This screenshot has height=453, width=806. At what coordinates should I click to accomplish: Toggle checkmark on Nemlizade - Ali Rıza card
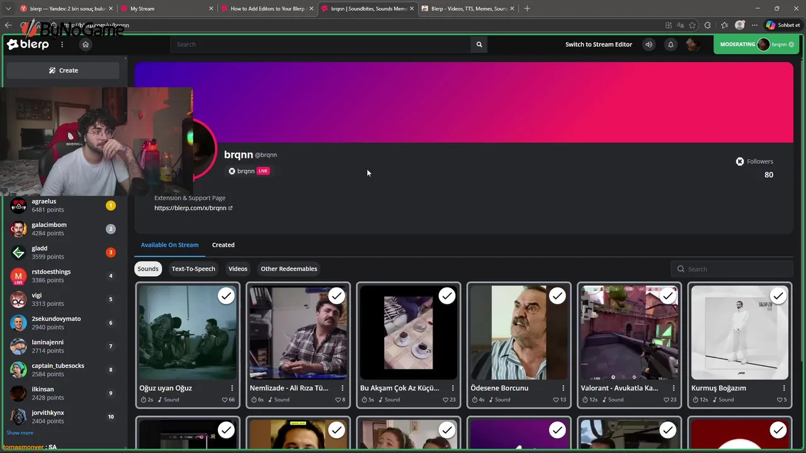(x=336, y=296)
